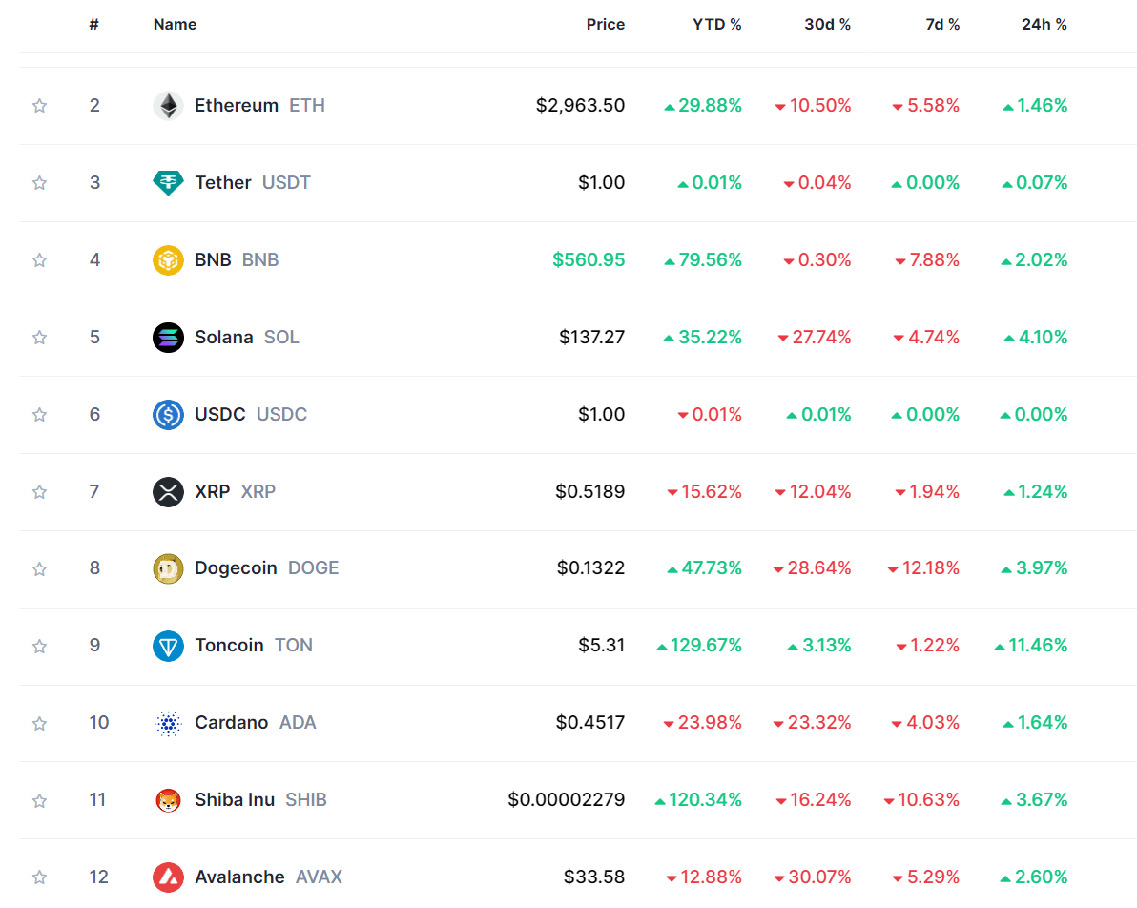Screen dimensions: 1137x908
Task: Open the USDC coin name link
Action: click(220, 415)
